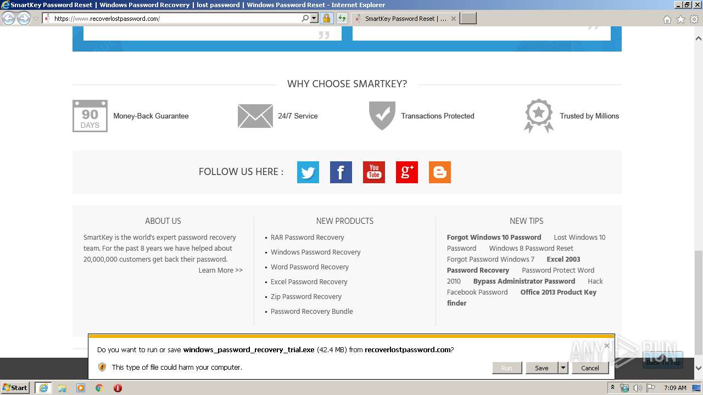703x395 pixels.
Task: Click the 90 Days calendar icon
Action: 90,116
